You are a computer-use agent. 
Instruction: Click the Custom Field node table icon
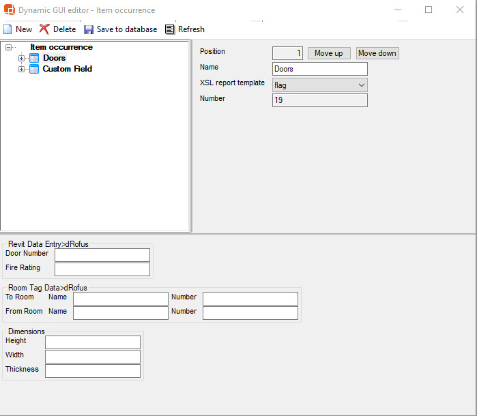point(34,69)
